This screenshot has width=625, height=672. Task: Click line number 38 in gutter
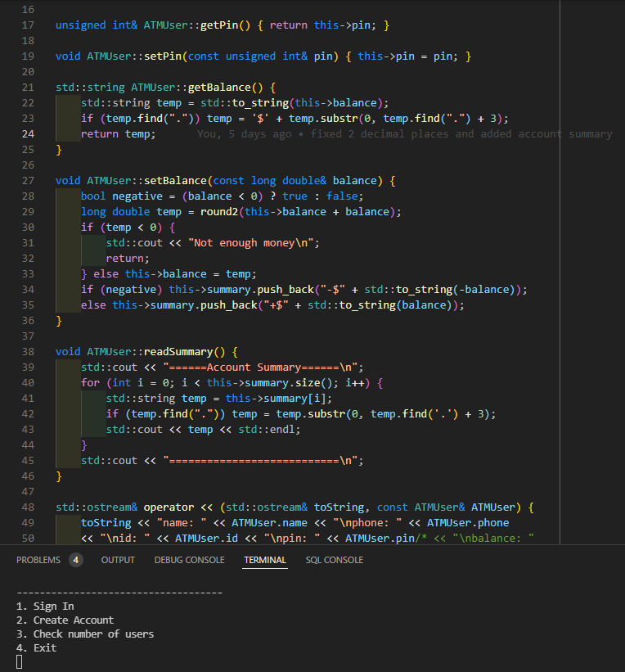coord(28,352)
